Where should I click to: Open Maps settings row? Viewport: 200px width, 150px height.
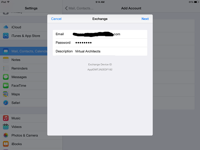[24, 94]
